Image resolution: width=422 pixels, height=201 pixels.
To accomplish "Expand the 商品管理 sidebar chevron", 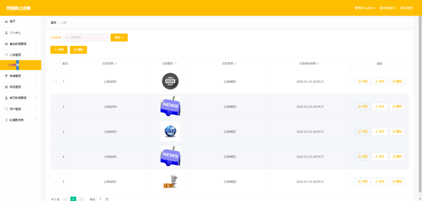I will coord(36,87).
